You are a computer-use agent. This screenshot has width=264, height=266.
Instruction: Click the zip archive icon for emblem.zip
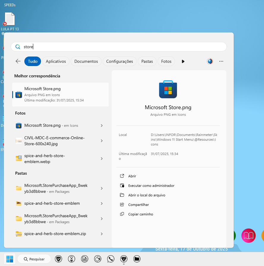(x=19, y=234)
